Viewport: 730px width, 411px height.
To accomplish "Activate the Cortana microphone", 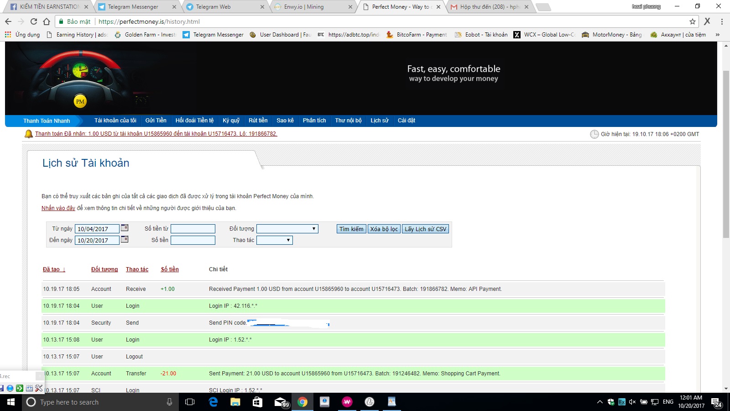I will pos(169,402).
